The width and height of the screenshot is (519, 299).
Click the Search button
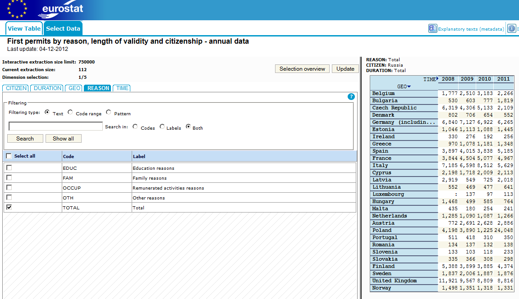(25, 139)
